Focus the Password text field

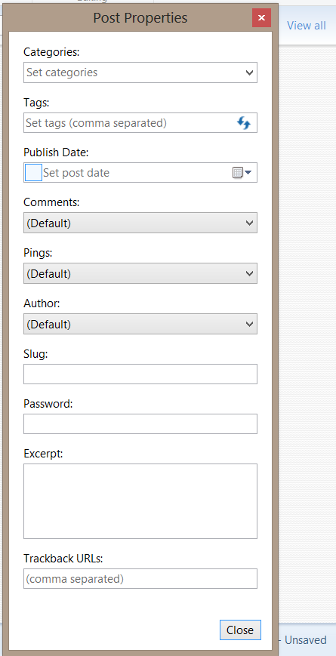click(140, 423)
